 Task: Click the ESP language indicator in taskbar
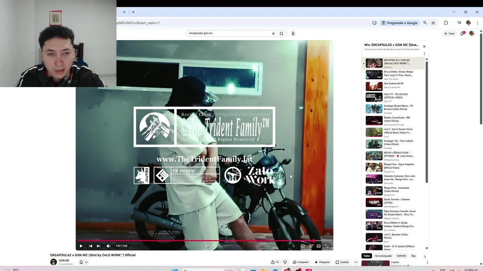pos(443,269)
